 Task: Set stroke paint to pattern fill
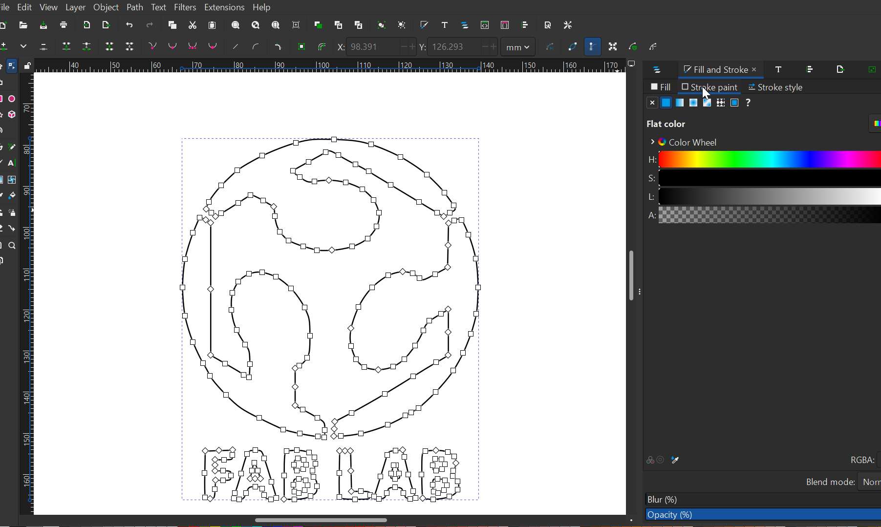coord(721,103)
